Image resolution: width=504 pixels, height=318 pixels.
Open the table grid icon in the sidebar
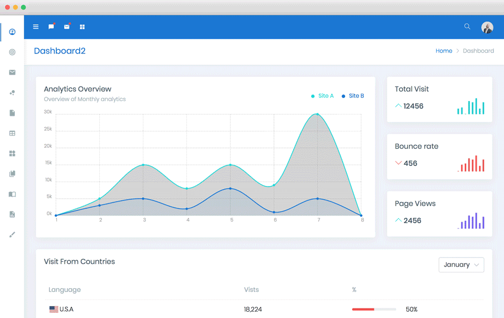[12, 133]
